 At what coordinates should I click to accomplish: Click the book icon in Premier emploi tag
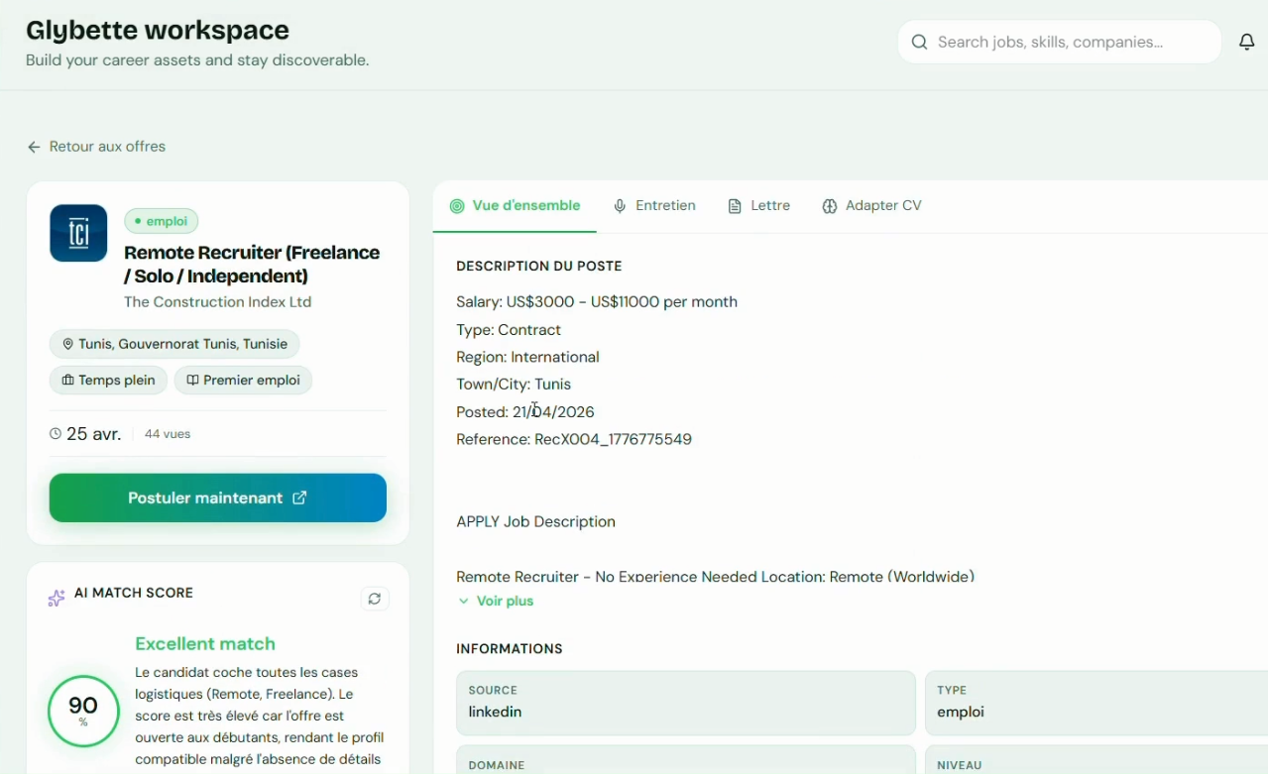(x=193, y=381)
